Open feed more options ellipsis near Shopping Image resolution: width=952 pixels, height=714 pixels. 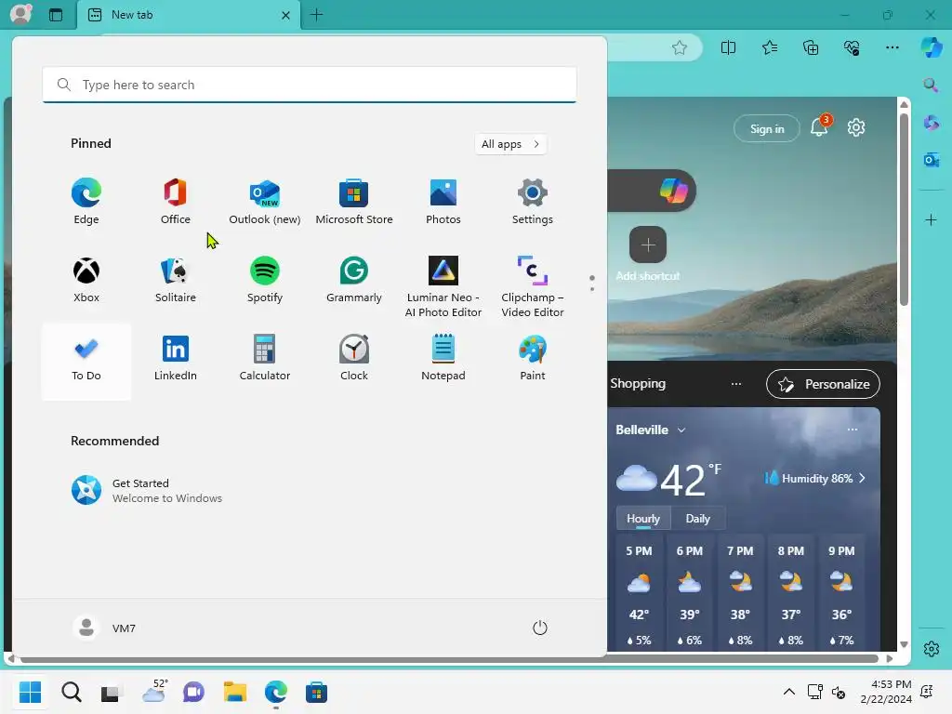pyautogui.click(x=736, y=384)
